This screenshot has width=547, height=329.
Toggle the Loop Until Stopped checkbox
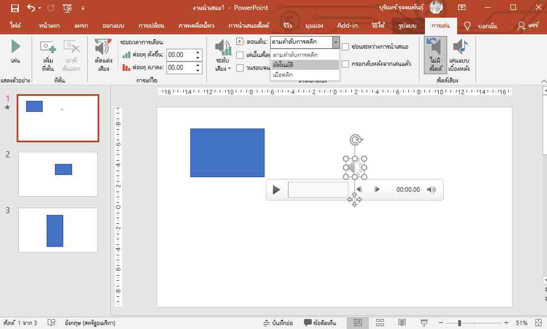pos(240,68)
